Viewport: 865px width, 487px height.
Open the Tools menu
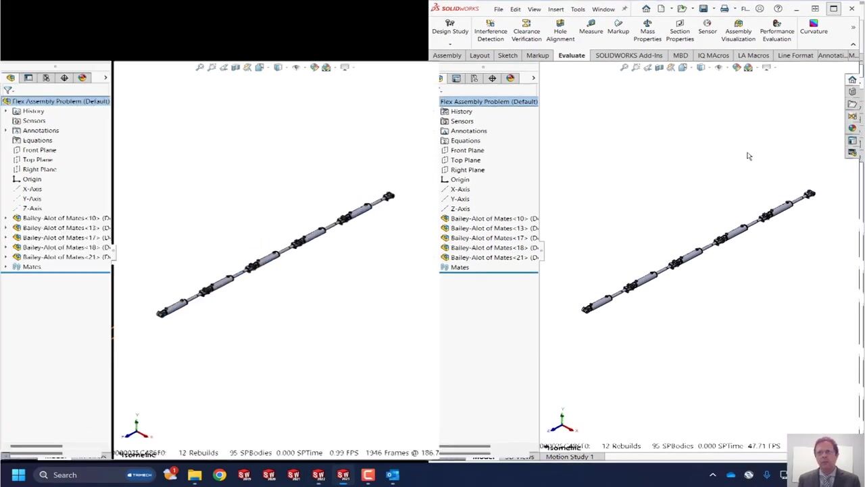tap(578, 9)
